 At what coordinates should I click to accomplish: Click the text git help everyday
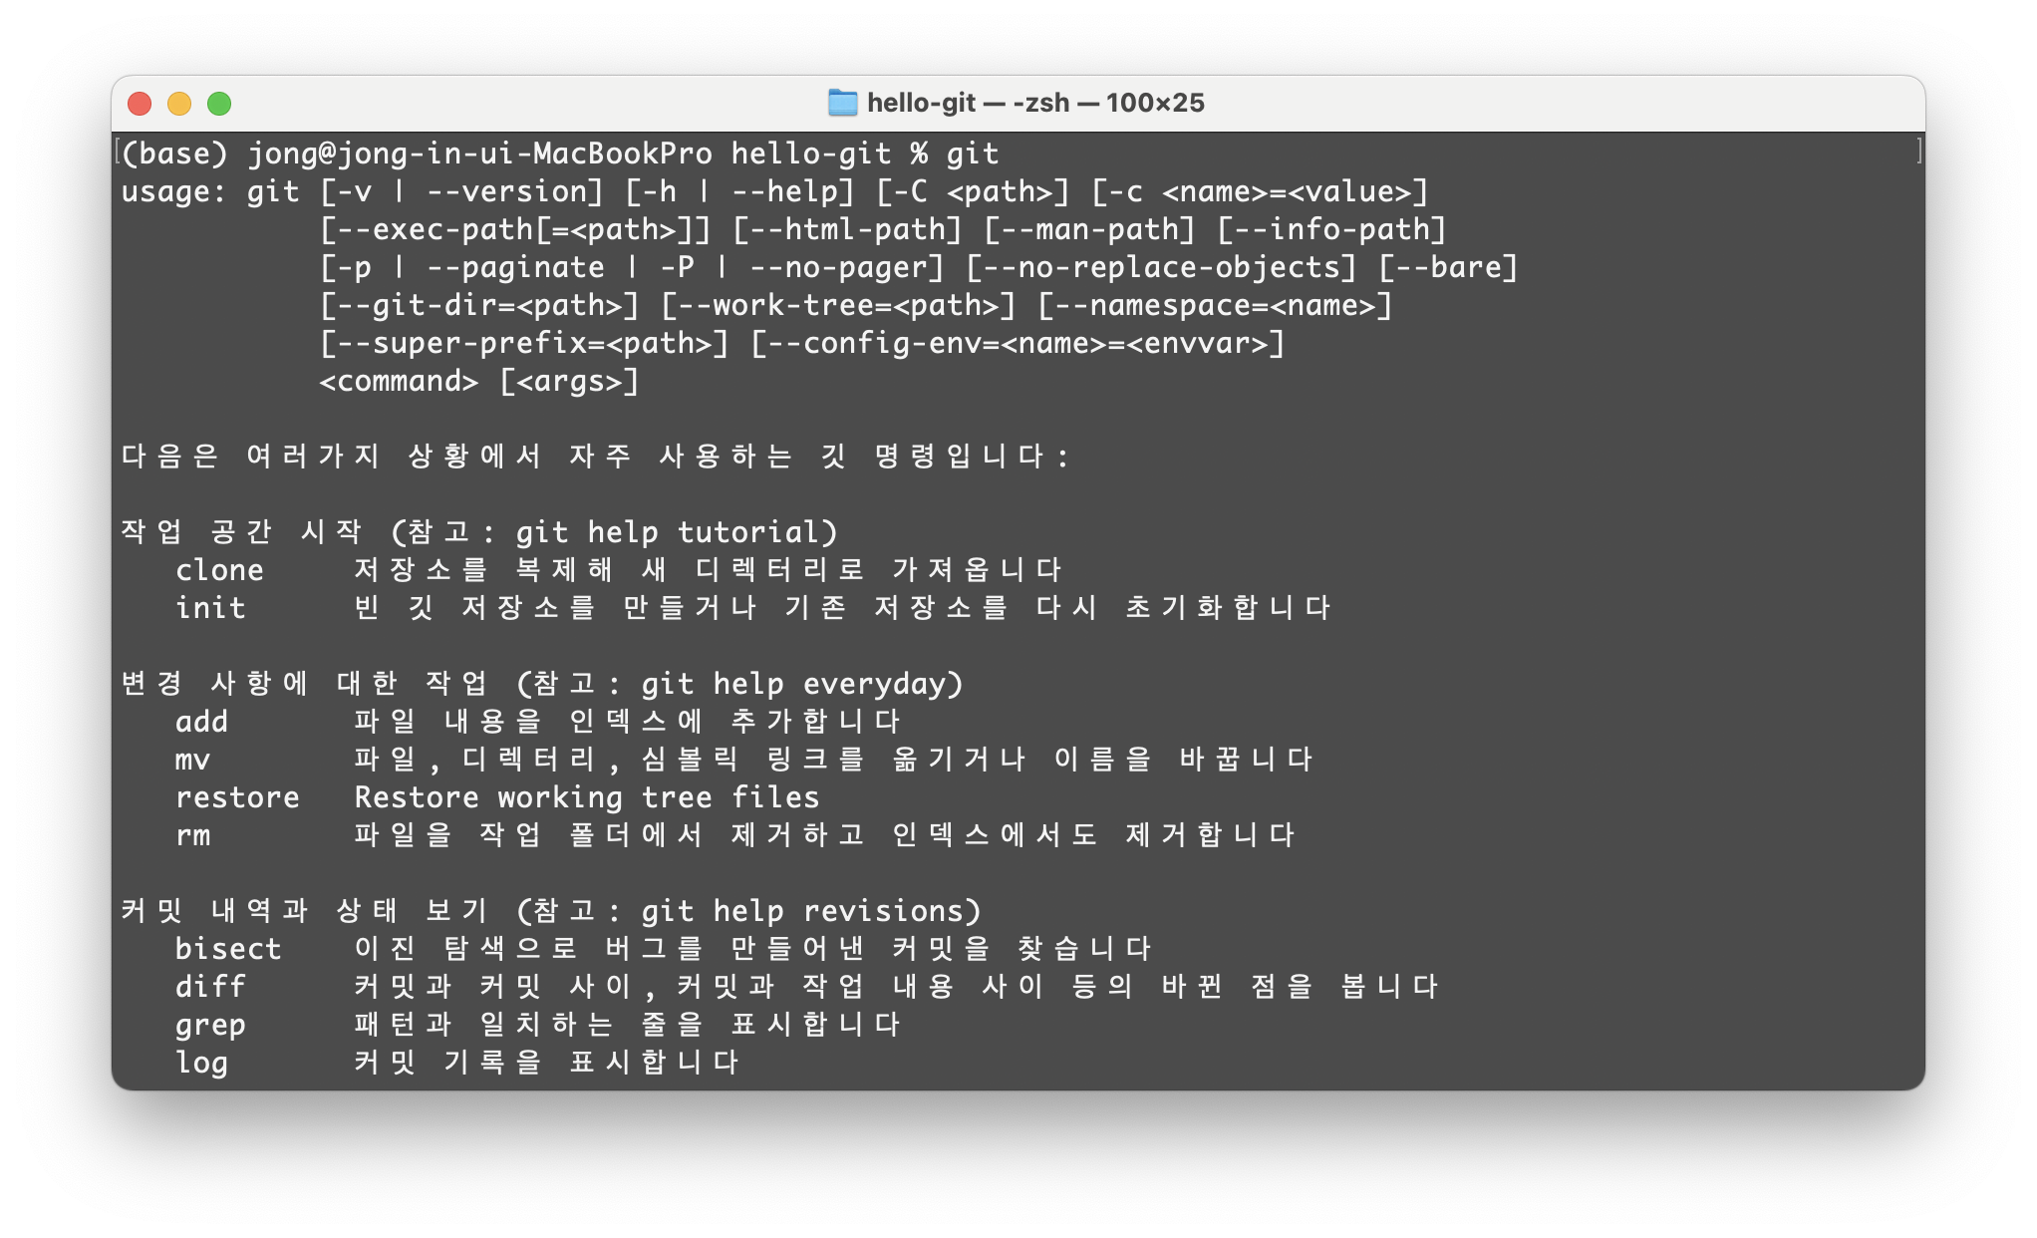pos(793,684)
